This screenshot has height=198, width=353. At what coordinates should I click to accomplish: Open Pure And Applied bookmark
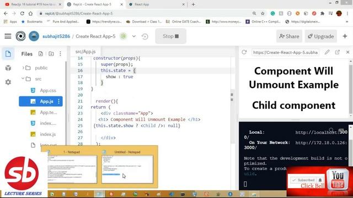[63, 21]
